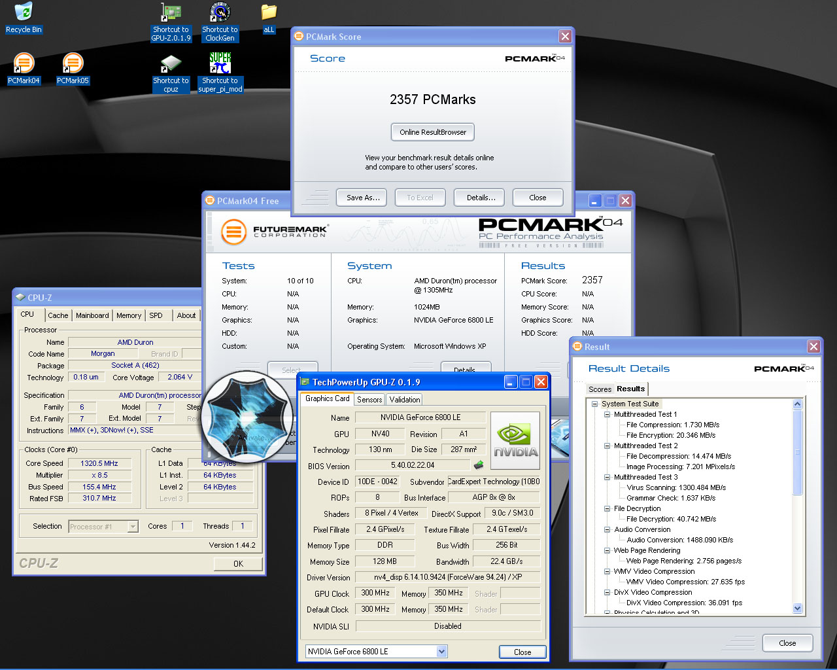837x670 pixels.
Task: Click the GPU-Z title bar icon
Action: tap(305, 381)
